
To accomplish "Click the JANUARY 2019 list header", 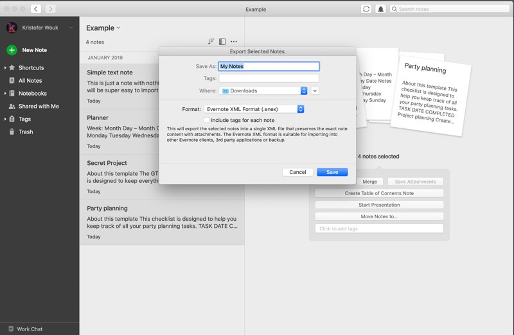I will coord(105,58).
